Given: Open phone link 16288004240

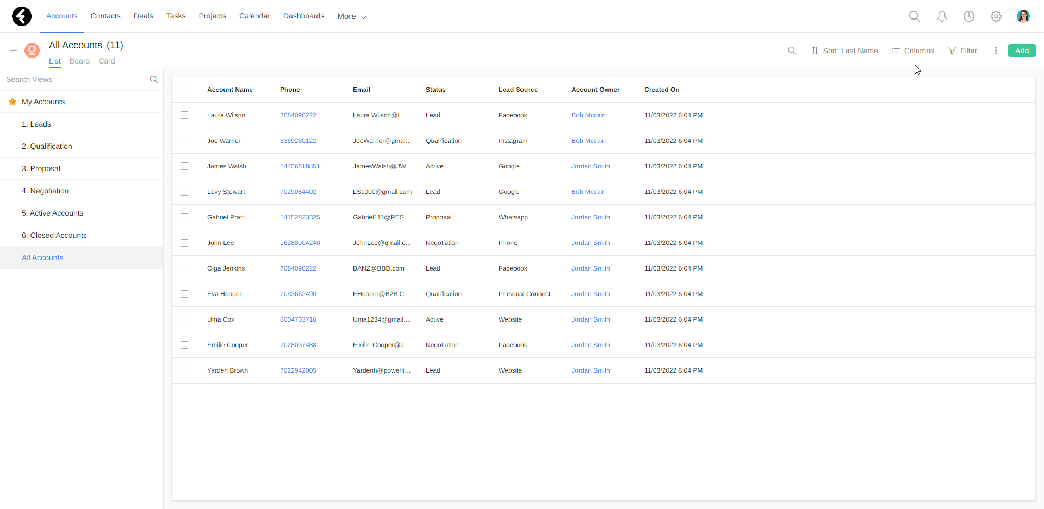Looking at the screenshot, I should click(x=300, y=243).
